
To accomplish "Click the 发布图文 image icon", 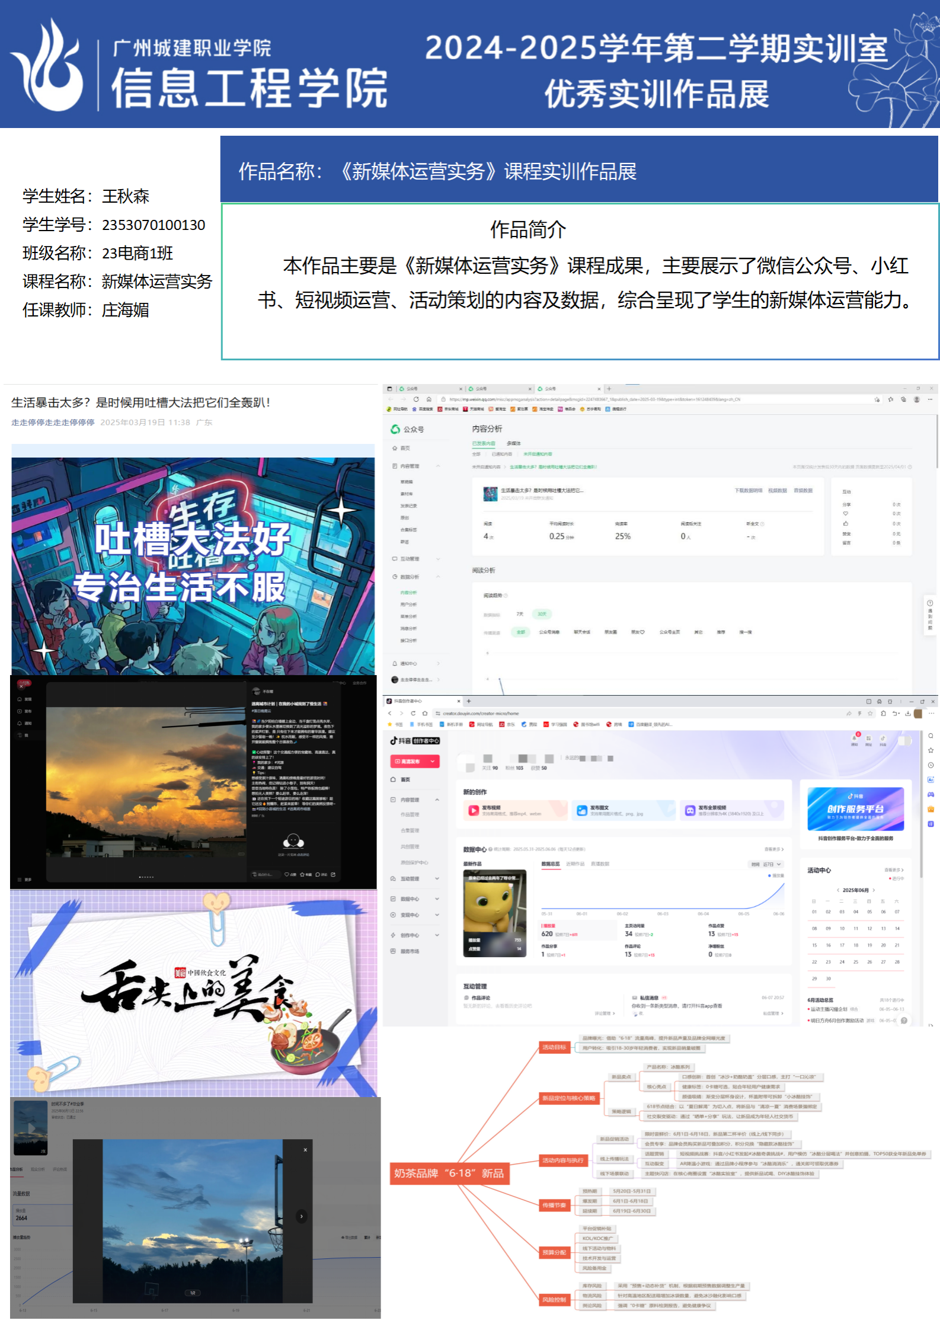I will 581,810.
